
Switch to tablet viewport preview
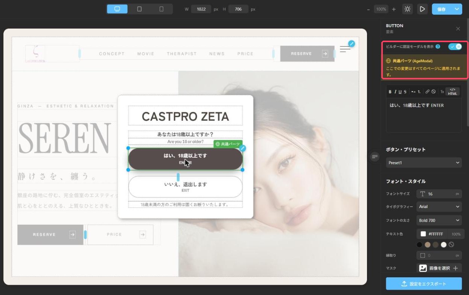tap(139, 9)
